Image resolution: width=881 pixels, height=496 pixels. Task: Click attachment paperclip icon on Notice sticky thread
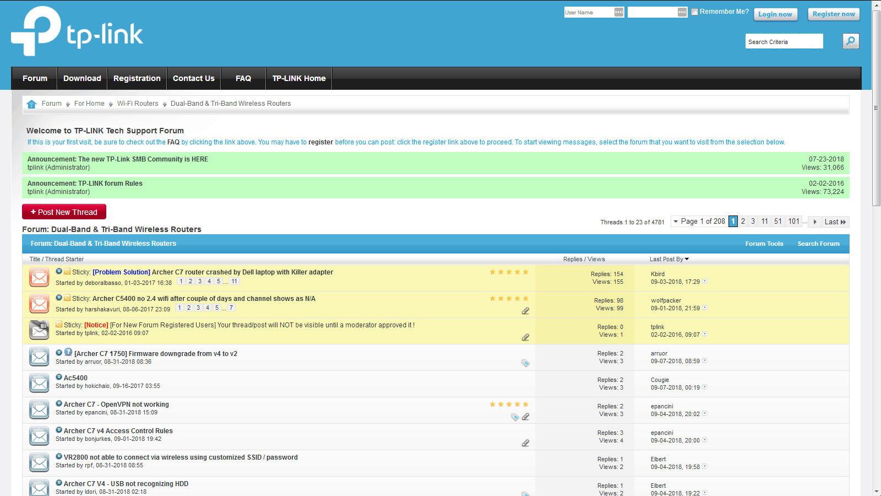pyautogui.click(x=525, y=337)
